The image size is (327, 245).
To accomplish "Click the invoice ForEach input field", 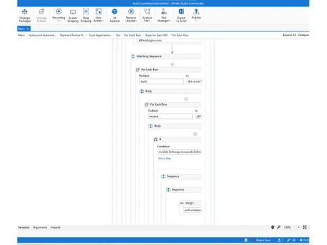I will (170, 116).
